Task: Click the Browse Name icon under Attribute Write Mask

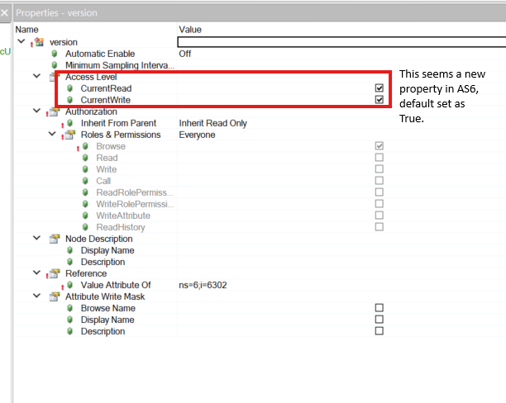Action: point(69,308)
